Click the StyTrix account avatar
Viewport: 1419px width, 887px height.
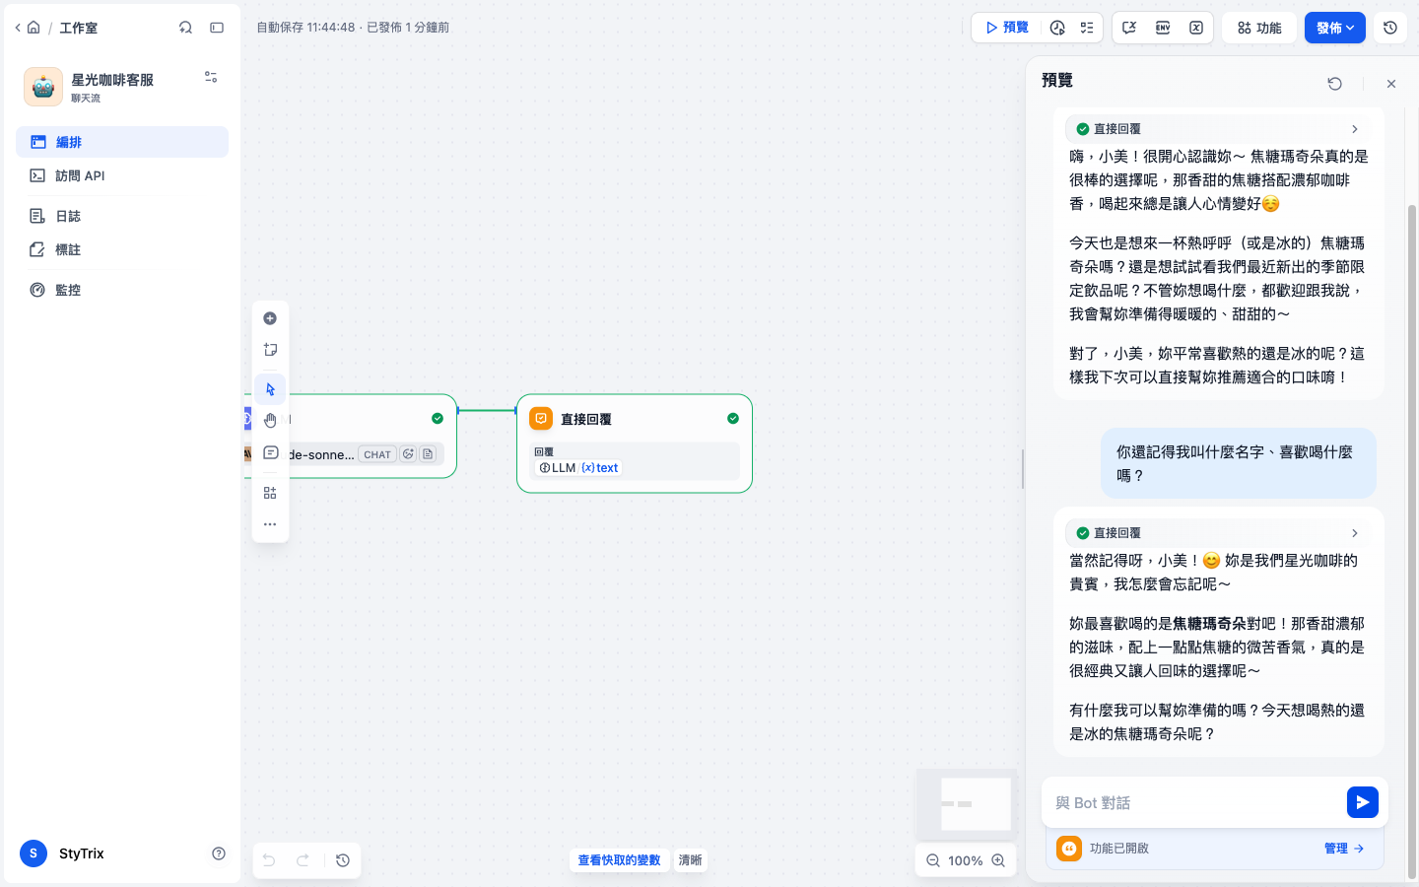(x=34, y=853)
